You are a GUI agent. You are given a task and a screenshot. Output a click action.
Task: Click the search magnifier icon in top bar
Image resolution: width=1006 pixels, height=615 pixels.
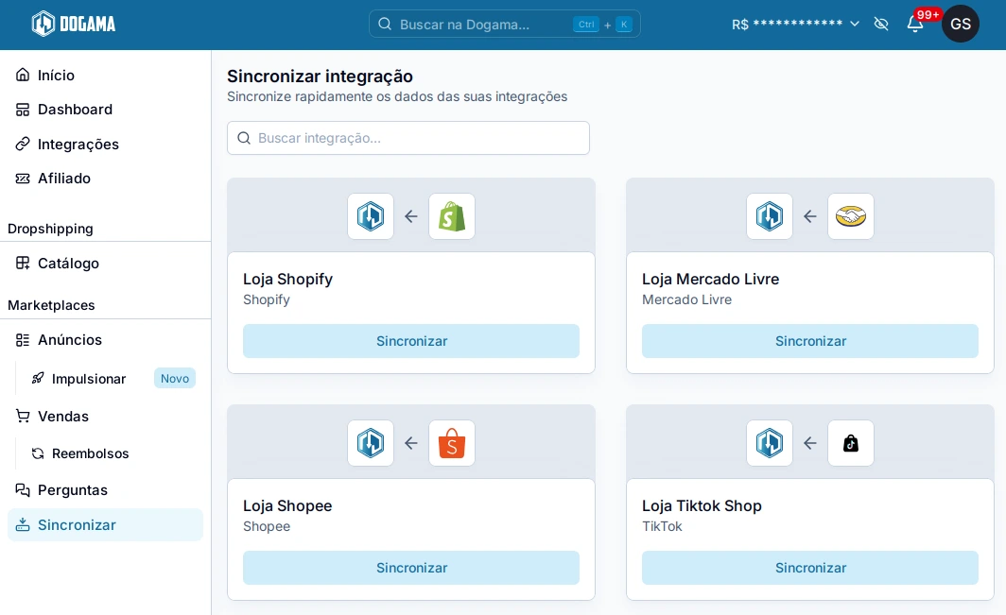pyautogui.click(x=385, y=25)
